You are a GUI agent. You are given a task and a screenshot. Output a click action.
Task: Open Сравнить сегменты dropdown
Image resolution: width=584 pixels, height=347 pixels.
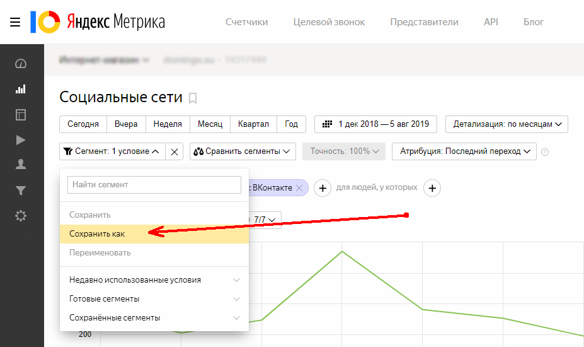(x=243, y=151)
